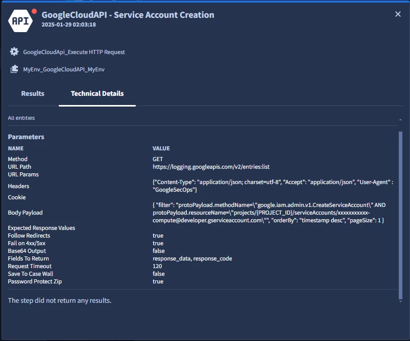Viewport: 410px width, 341px height.
Task: Click the response_data, response_code value
Action: tap(192, 258)
